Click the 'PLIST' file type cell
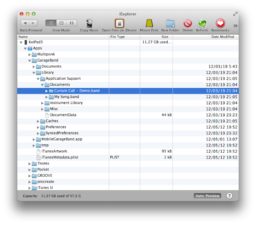The width and height of the screenshot is (256, 225). point(115,157)
